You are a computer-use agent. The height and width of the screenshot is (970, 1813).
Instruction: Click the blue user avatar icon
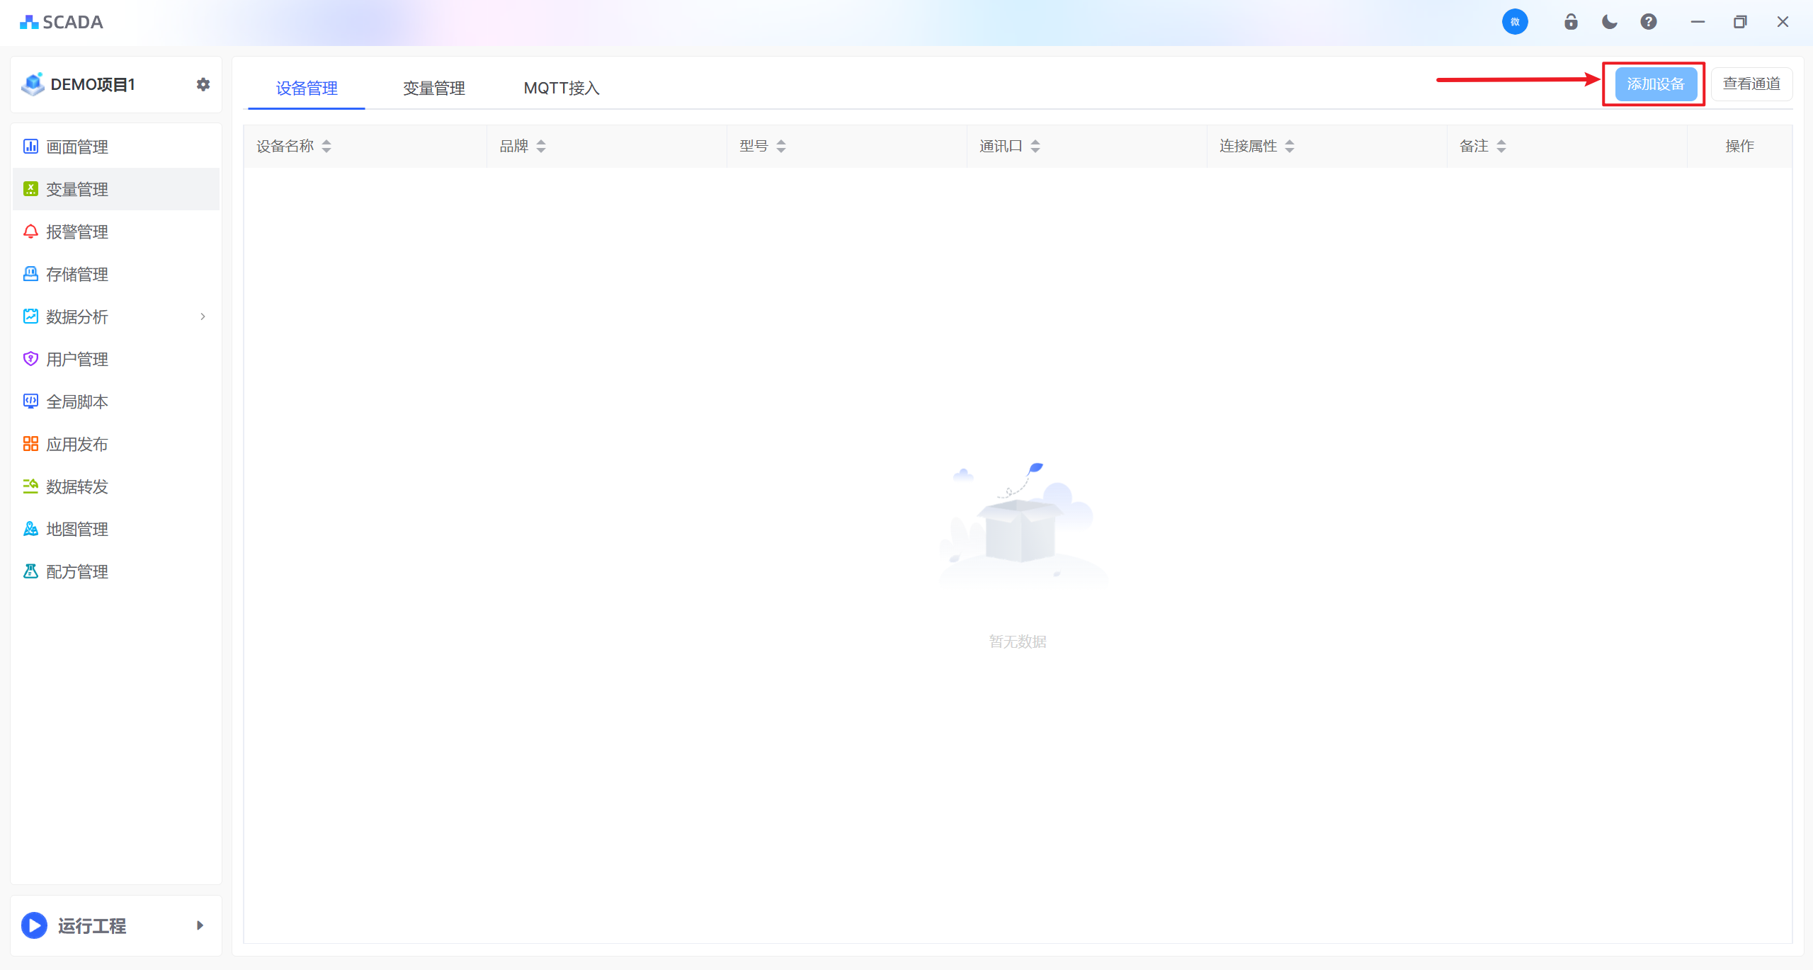1515,22
